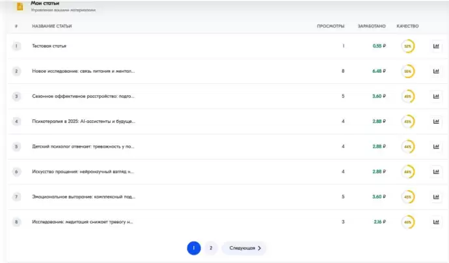Open statistics chart icon for Тестовая статья
449x263 pixels.
tap(436, 46)
